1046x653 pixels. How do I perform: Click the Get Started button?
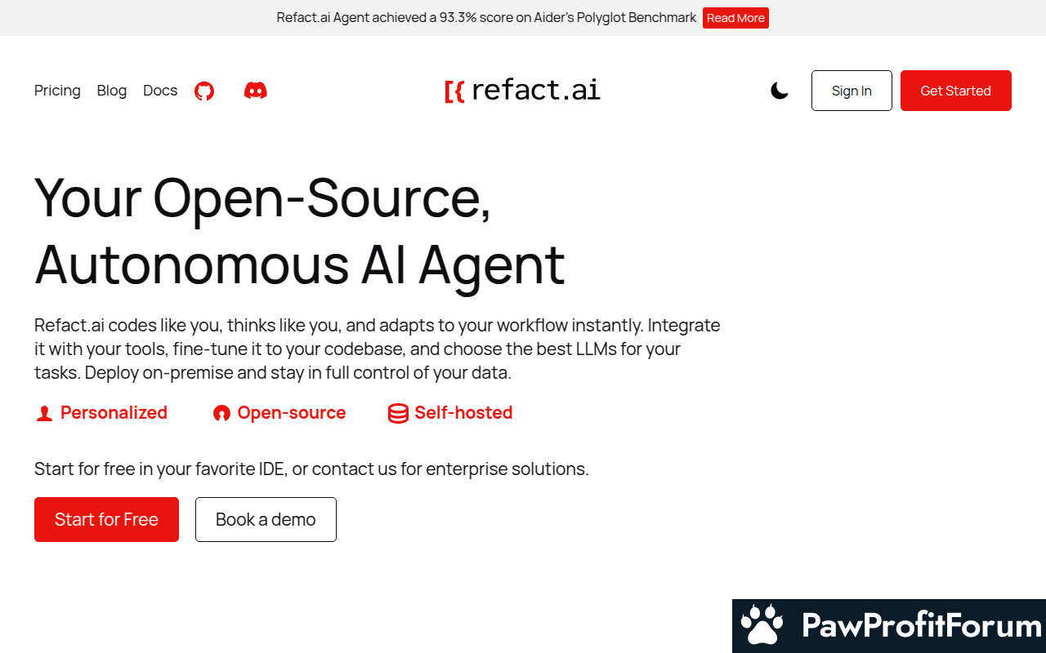tap(956, 91)
